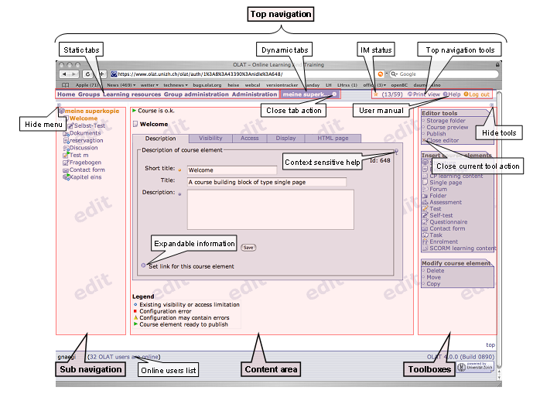Image resolution: width=557 pixels, height=418 pixels.
Task: Reload the page with the refresh button
Action: (x=87, y=74)
